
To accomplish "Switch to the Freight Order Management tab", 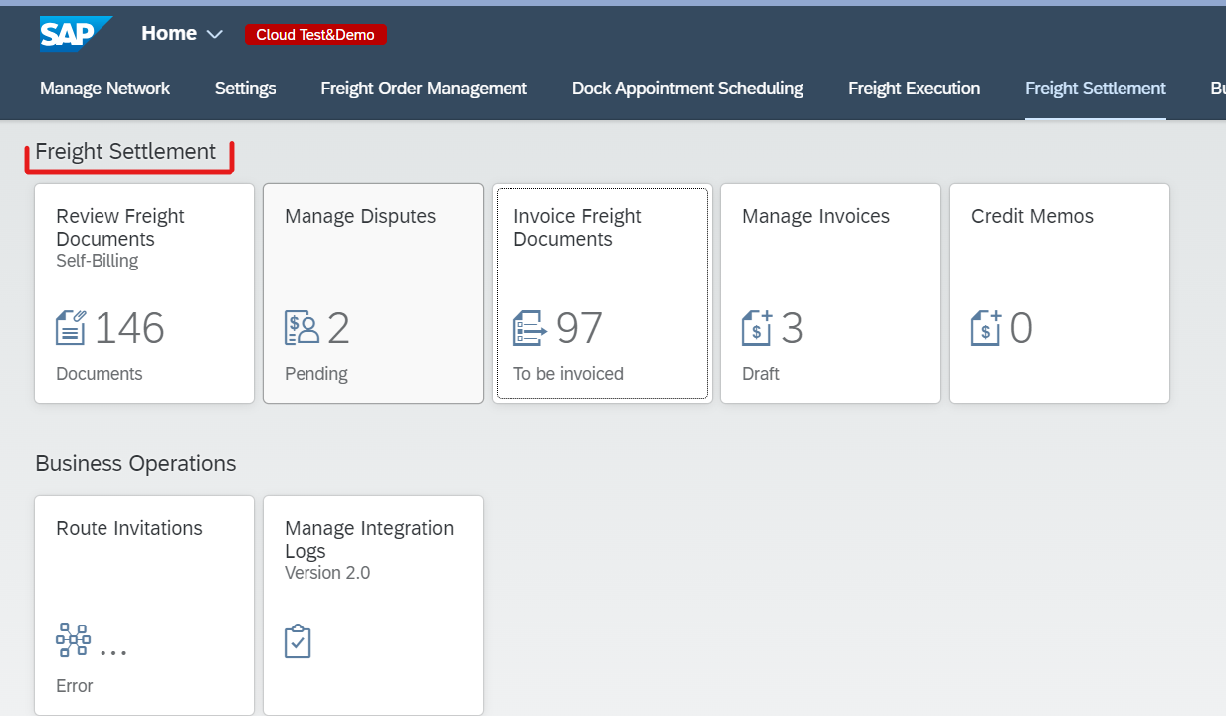I will [x=423, y=89].
